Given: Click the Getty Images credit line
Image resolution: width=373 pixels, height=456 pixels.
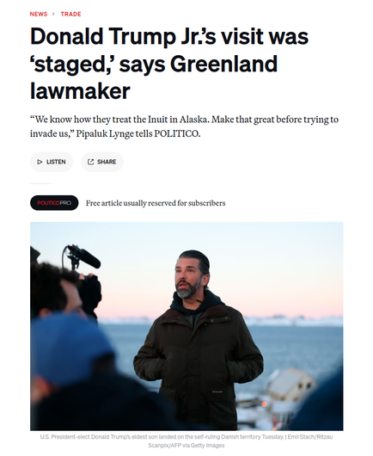Looking at the screenshot, I should 186,445.
